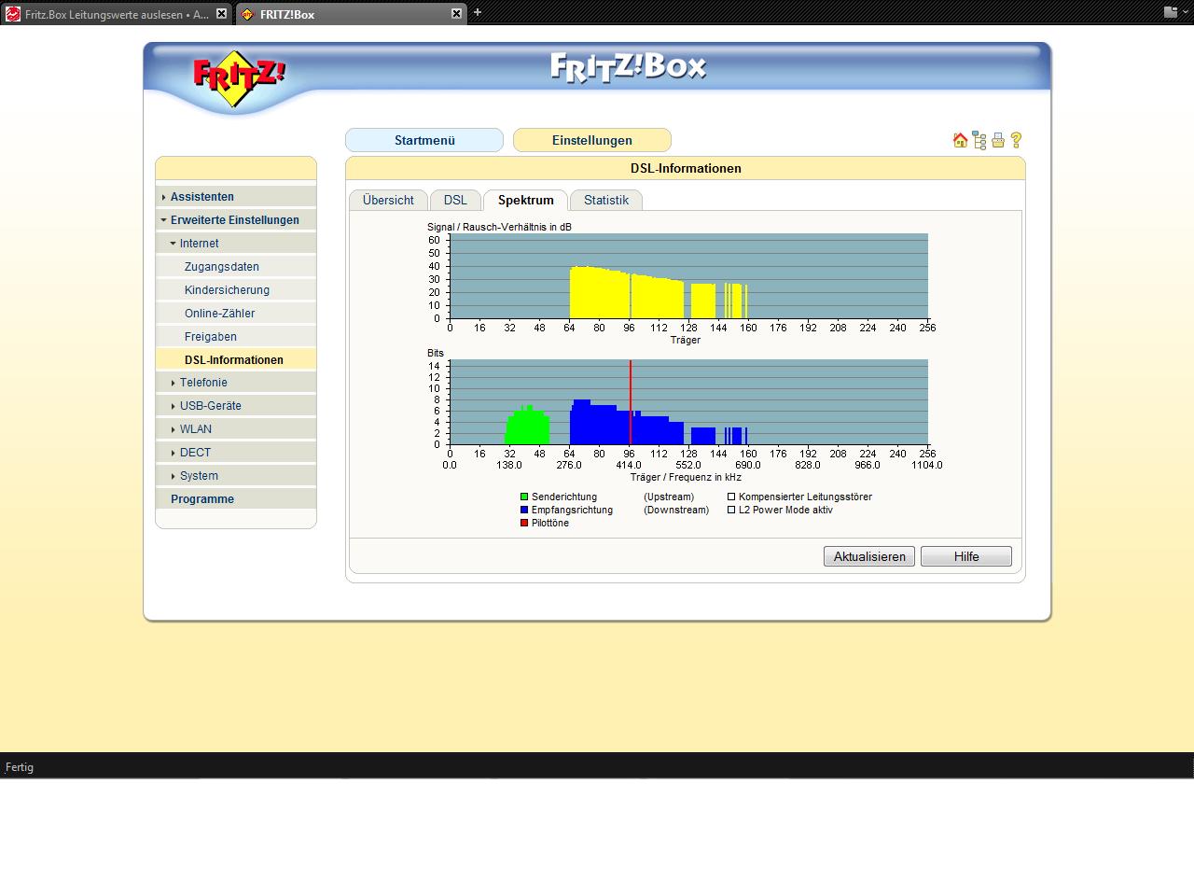Expand the WLAN menu section
This screenshot has width=1194, height=896.
pos(195,429)
